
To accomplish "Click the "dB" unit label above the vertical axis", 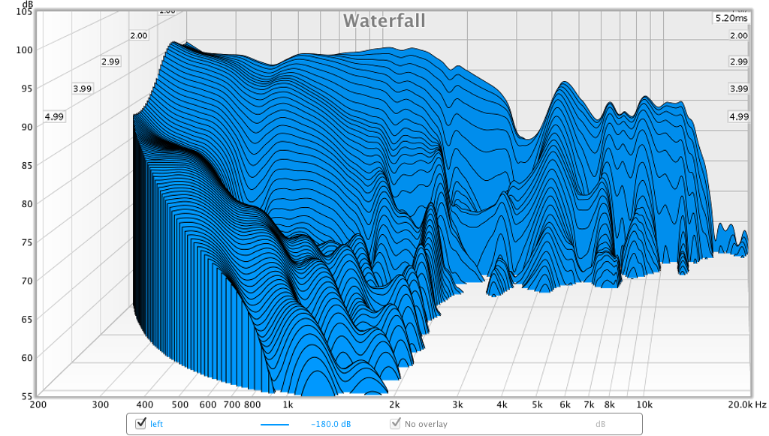I will pyautogui.click(x=27, y=4).
